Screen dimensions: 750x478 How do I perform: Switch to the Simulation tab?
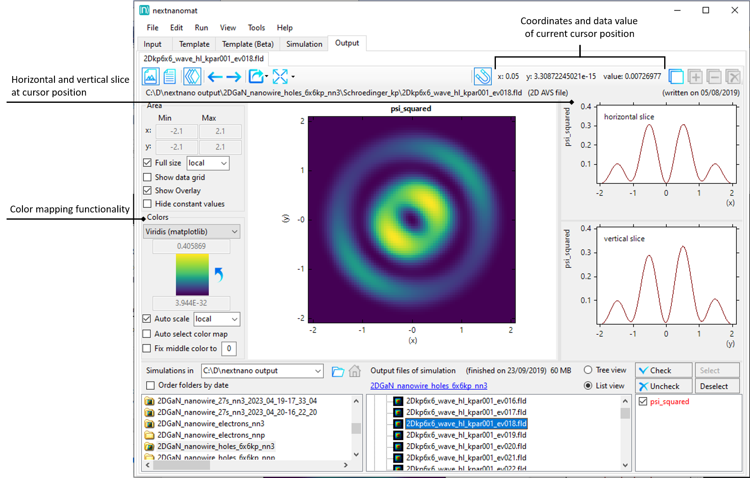tap(304, 44)
